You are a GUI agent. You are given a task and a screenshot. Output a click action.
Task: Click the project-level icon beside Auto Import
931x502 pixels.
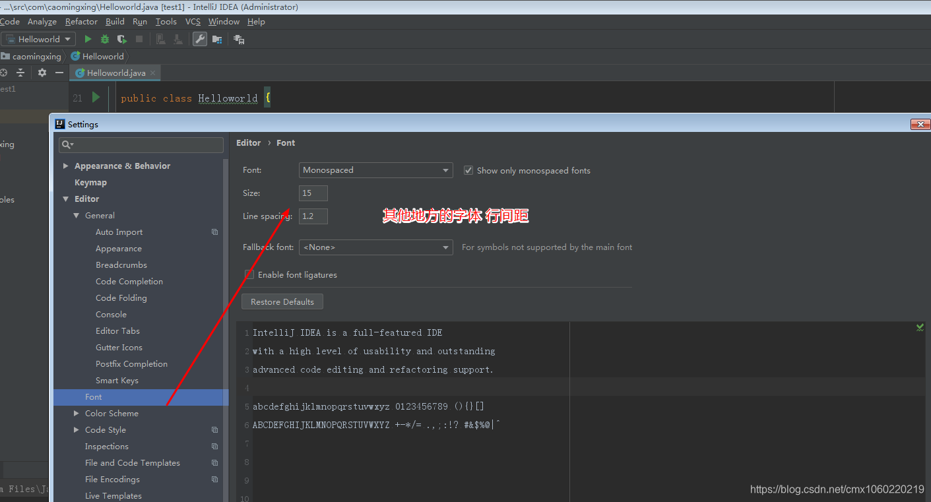214,232
